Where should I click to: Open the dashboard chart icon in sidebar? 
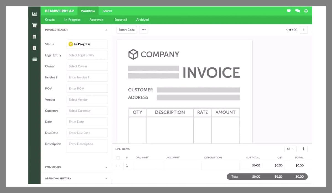click(34, 14)
